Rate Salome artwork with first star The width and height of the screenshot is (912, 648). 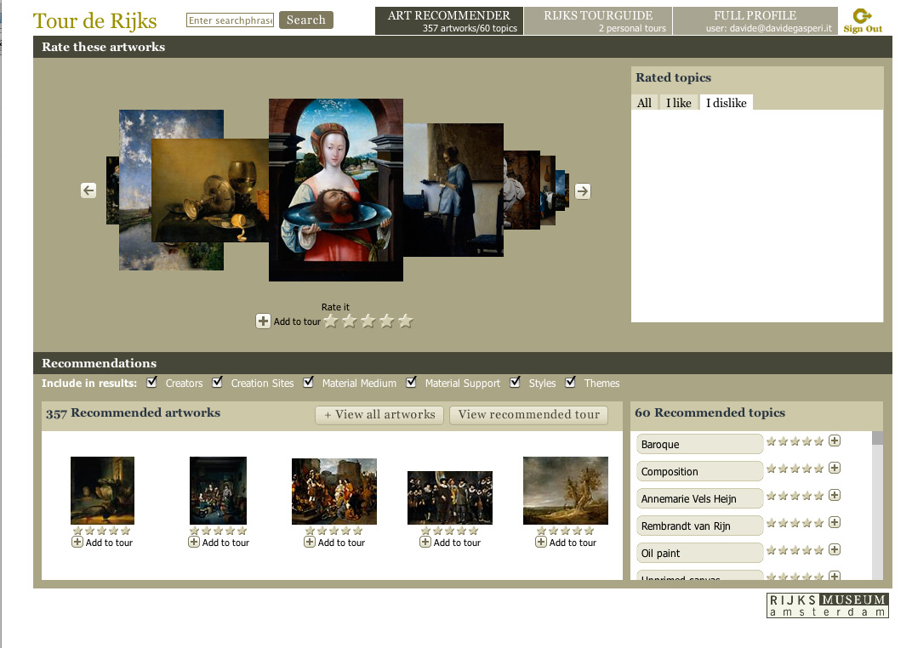point(331,321)
